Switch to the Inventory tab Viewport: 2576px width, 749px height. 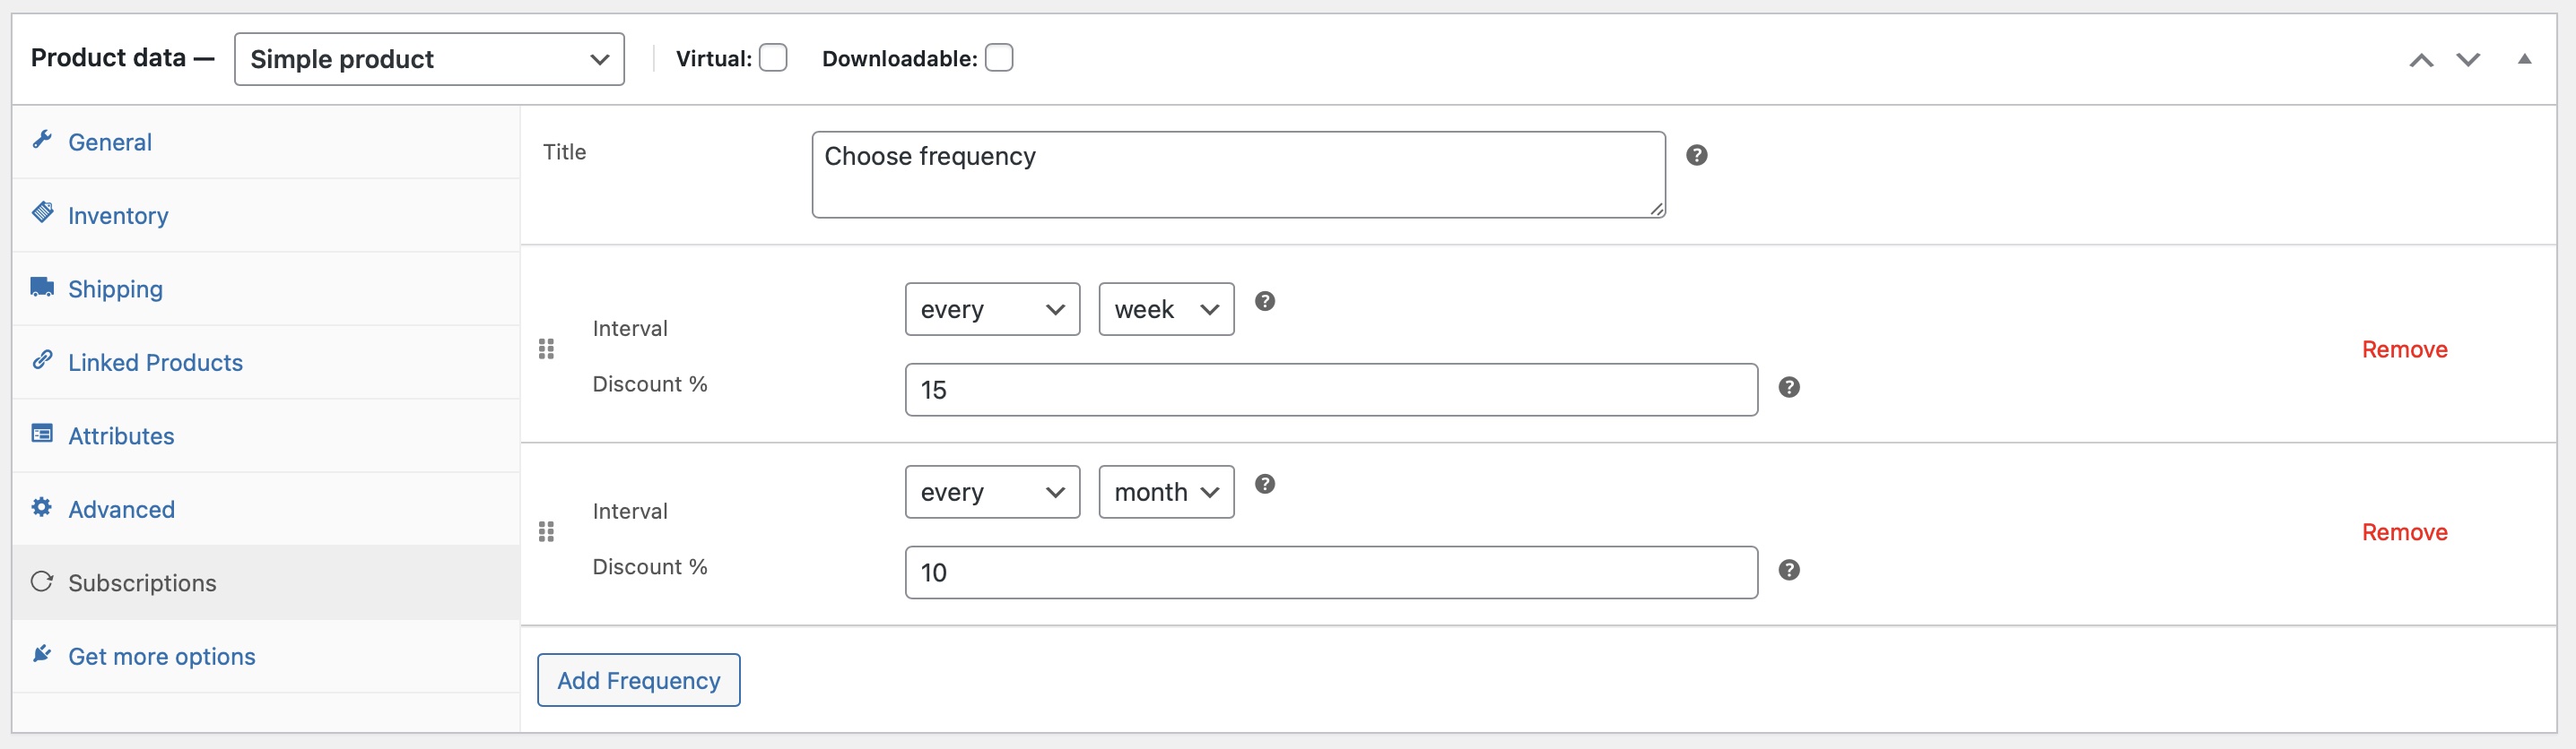click(118, 216)
